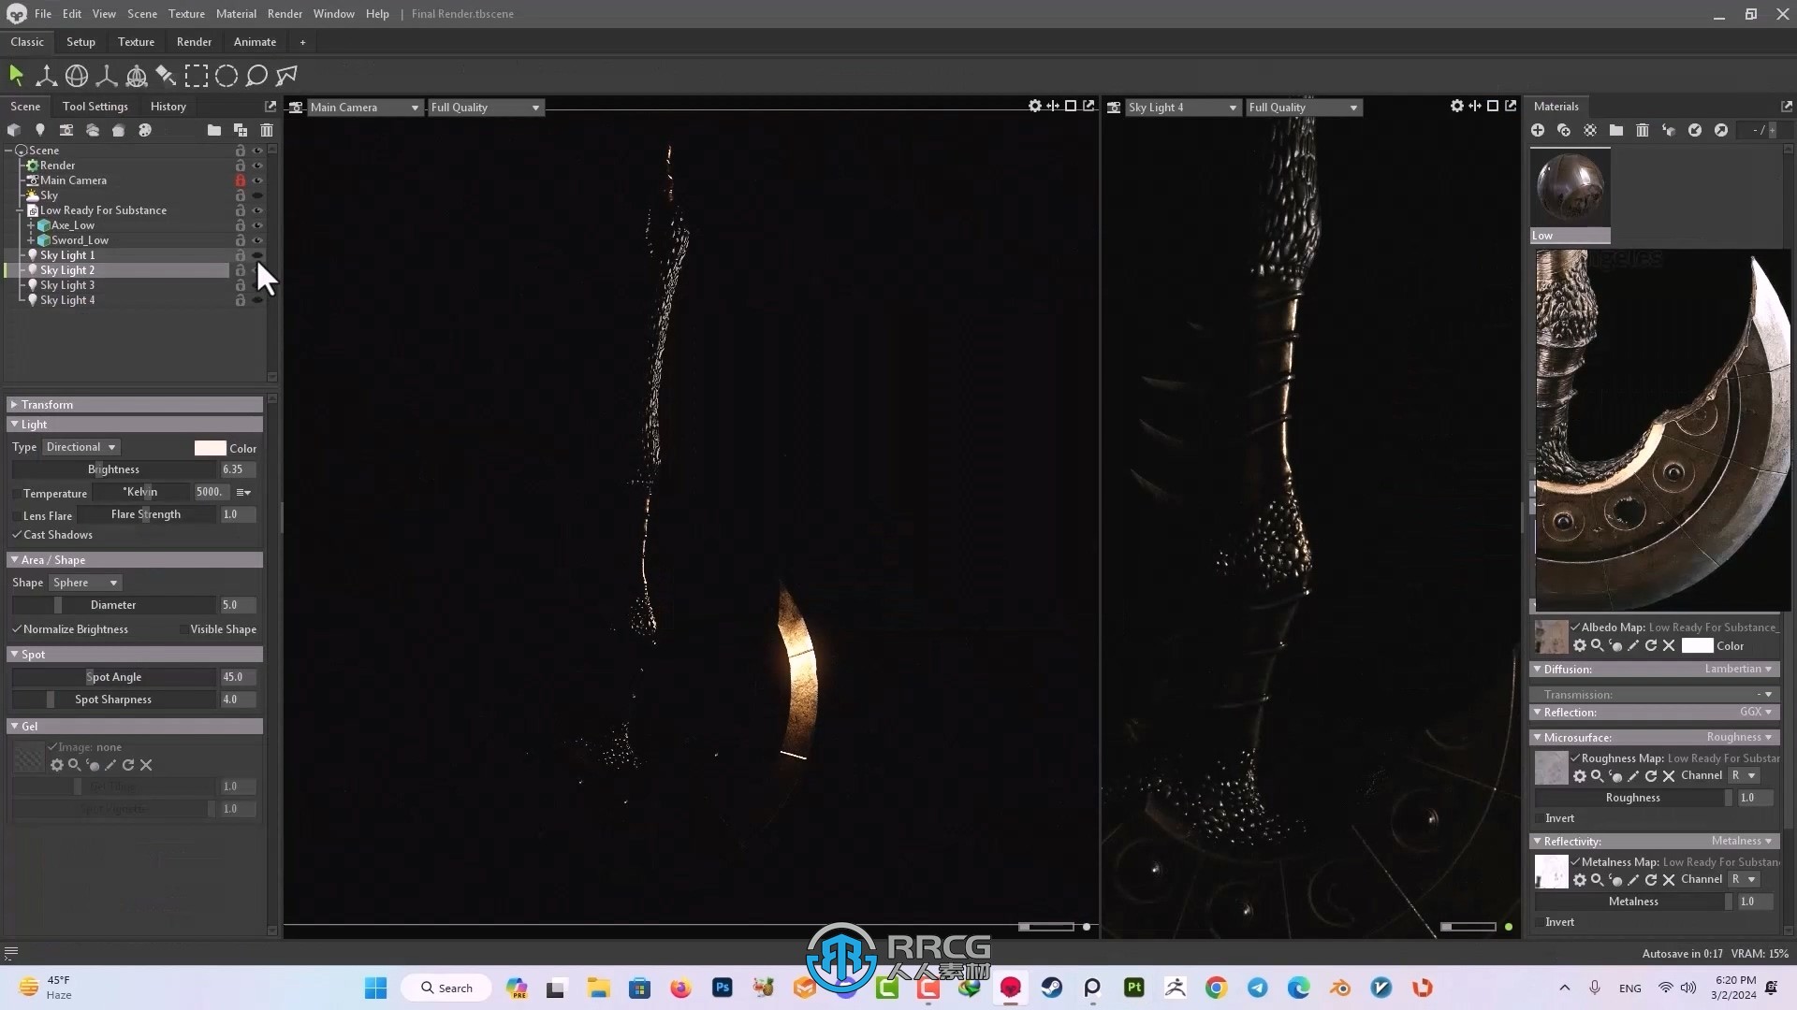Expand the Sword_Low tree node

pos(31,240)
